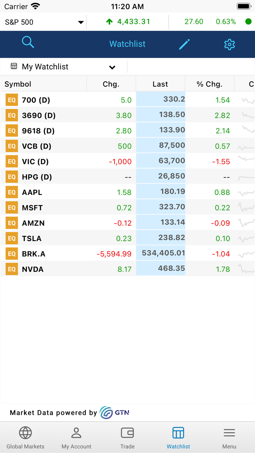
Task: Switch to the Global Markets tab
Action: (25, 437)
